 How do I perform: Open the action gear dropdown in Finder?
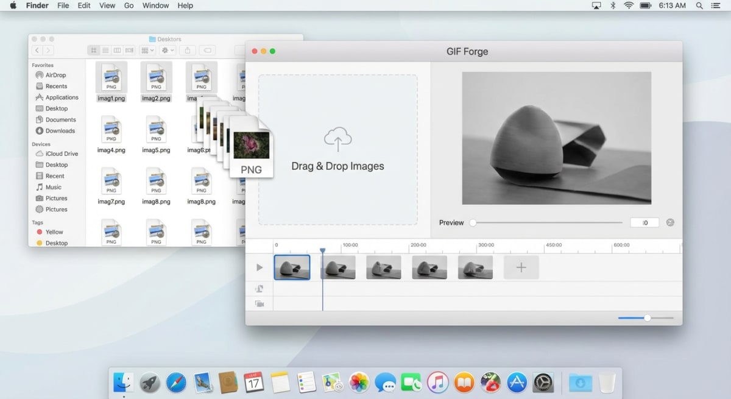click(168, 51)
